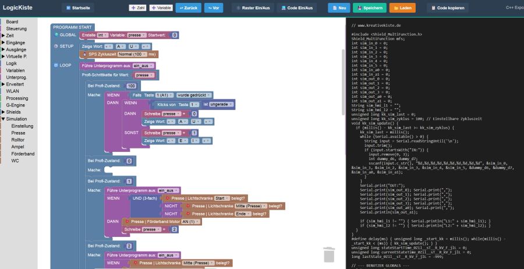
Task: Toggle Code Ein/Aus panel
Action: 297,8
